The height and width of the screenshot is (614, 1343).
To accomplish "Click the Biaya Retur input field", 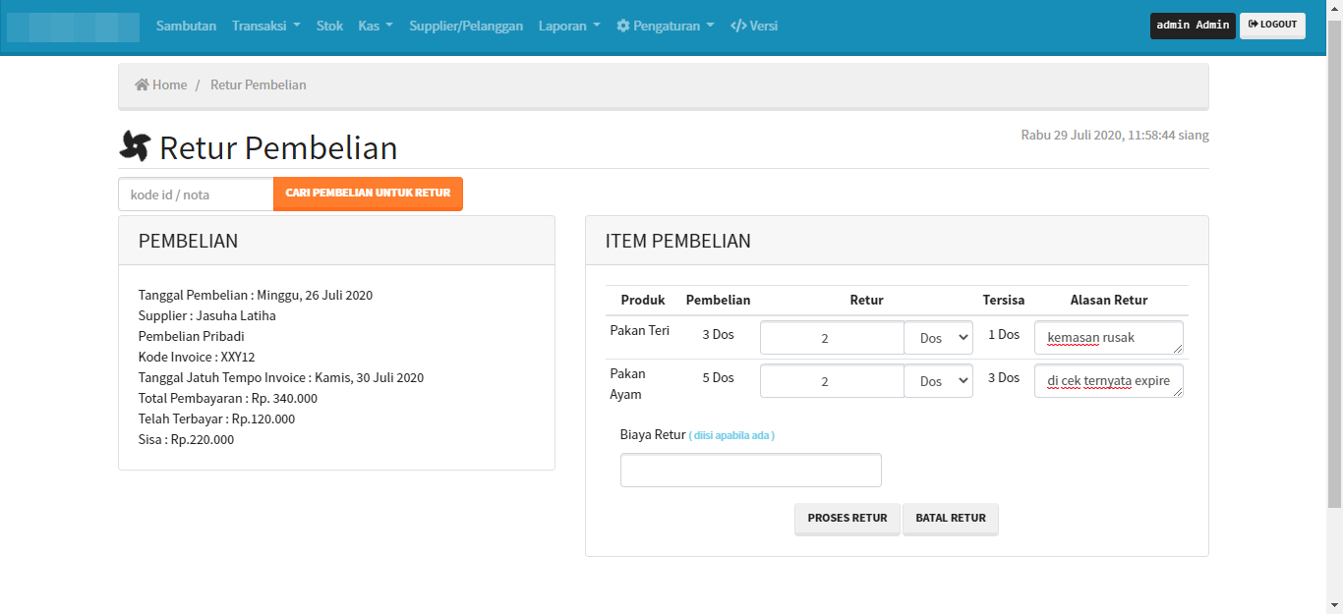I will tap(750, 471).
